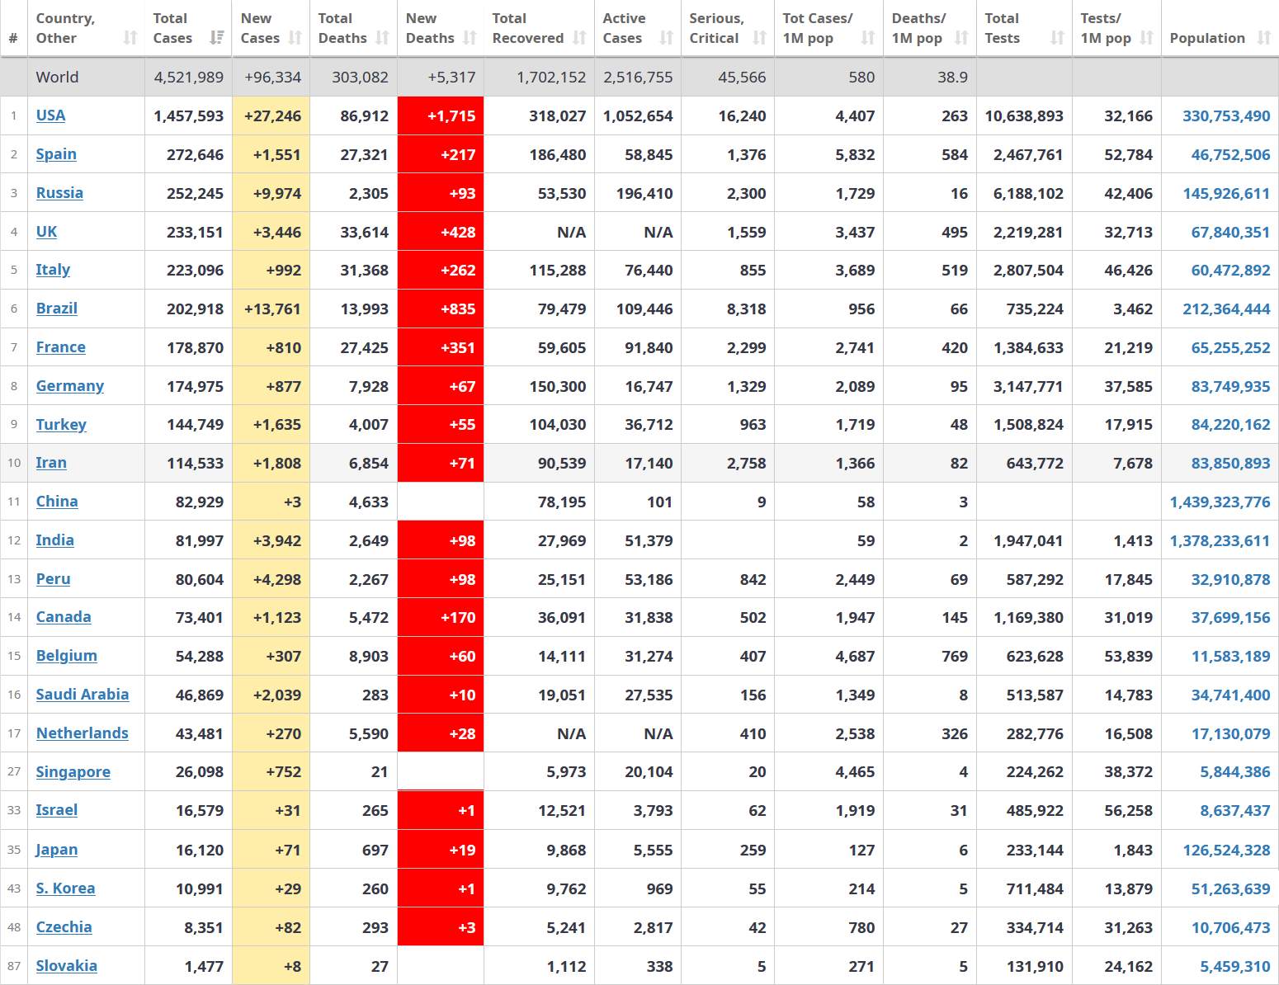
Task: Sort by Tests/1M pop arrow icon
Action: [1146, 38]
